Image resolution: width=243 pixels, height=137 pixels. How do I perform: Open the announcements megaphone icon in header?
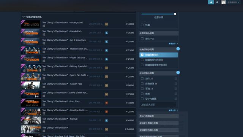click(211, 2)
